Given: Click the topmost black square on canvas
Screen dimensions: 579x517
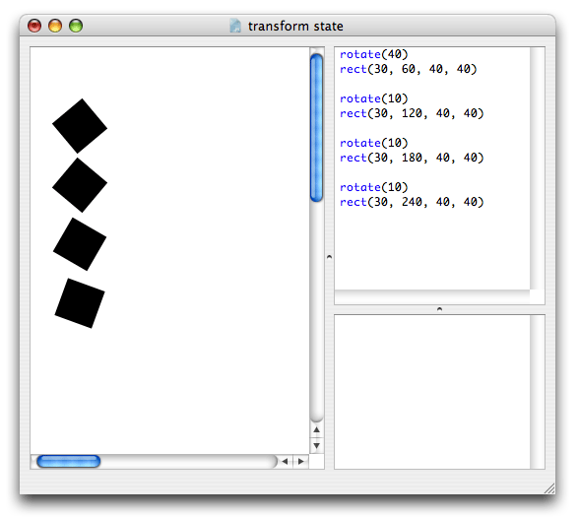Looking at the screenshot, I should click(x=80, y=126).
